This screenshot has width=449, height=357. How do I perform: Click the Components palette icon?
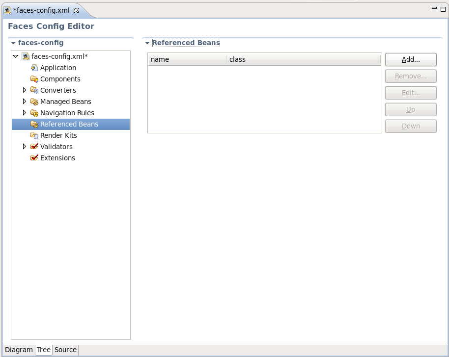(x=34, y=79)
